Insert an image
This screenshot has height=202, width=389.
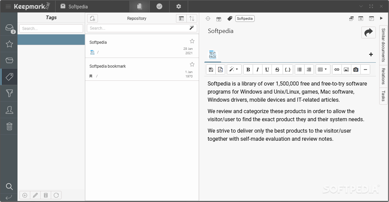(x=346, y=69)
